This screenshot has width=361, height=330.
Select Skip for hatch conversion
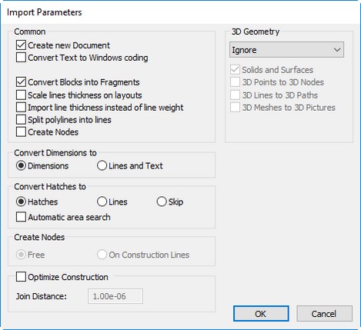162,202
